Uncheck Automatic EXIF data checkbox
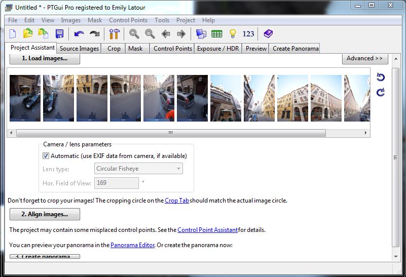406x277 pixels. coord(46,156)
